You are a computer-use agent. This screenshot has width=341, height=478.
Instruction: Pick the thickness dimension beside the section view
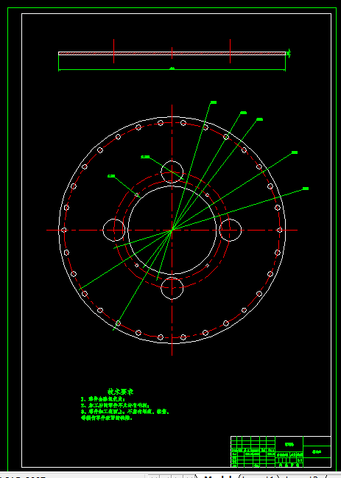pyautogui.click(x=289, y=53)
